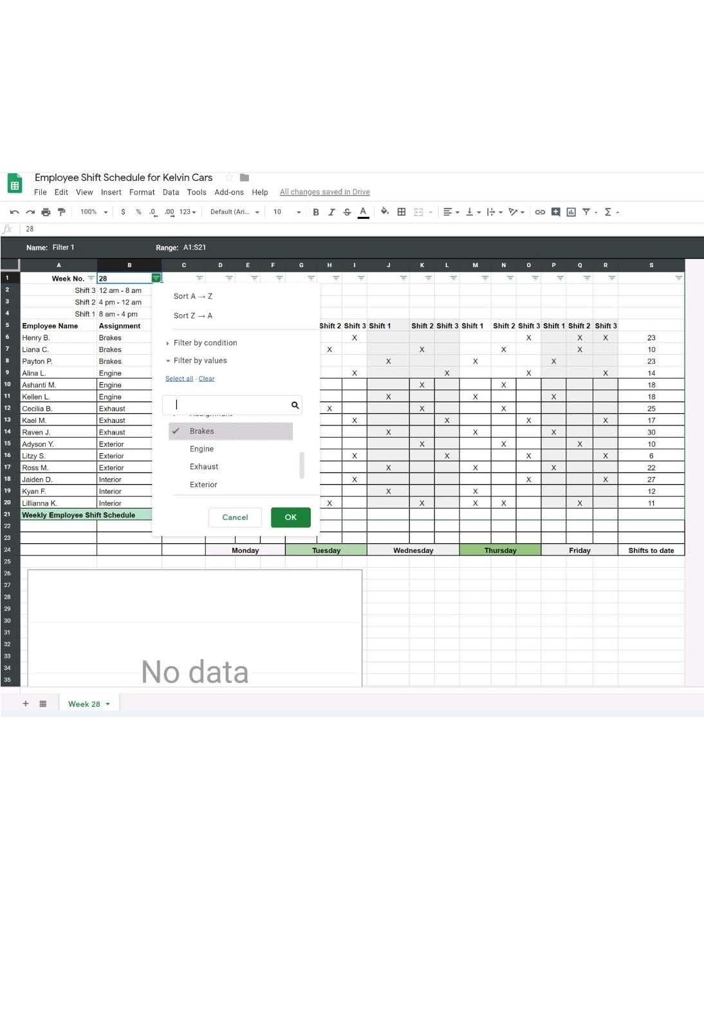This screenshot has width=704, height=1035.
Task: Select the paint format tool
Action: click(x=62, y=212)
